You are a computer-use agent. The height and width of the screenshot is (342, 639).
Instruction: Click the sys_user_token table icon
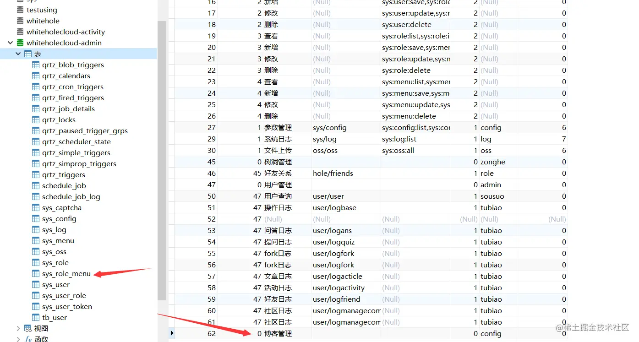36,307
